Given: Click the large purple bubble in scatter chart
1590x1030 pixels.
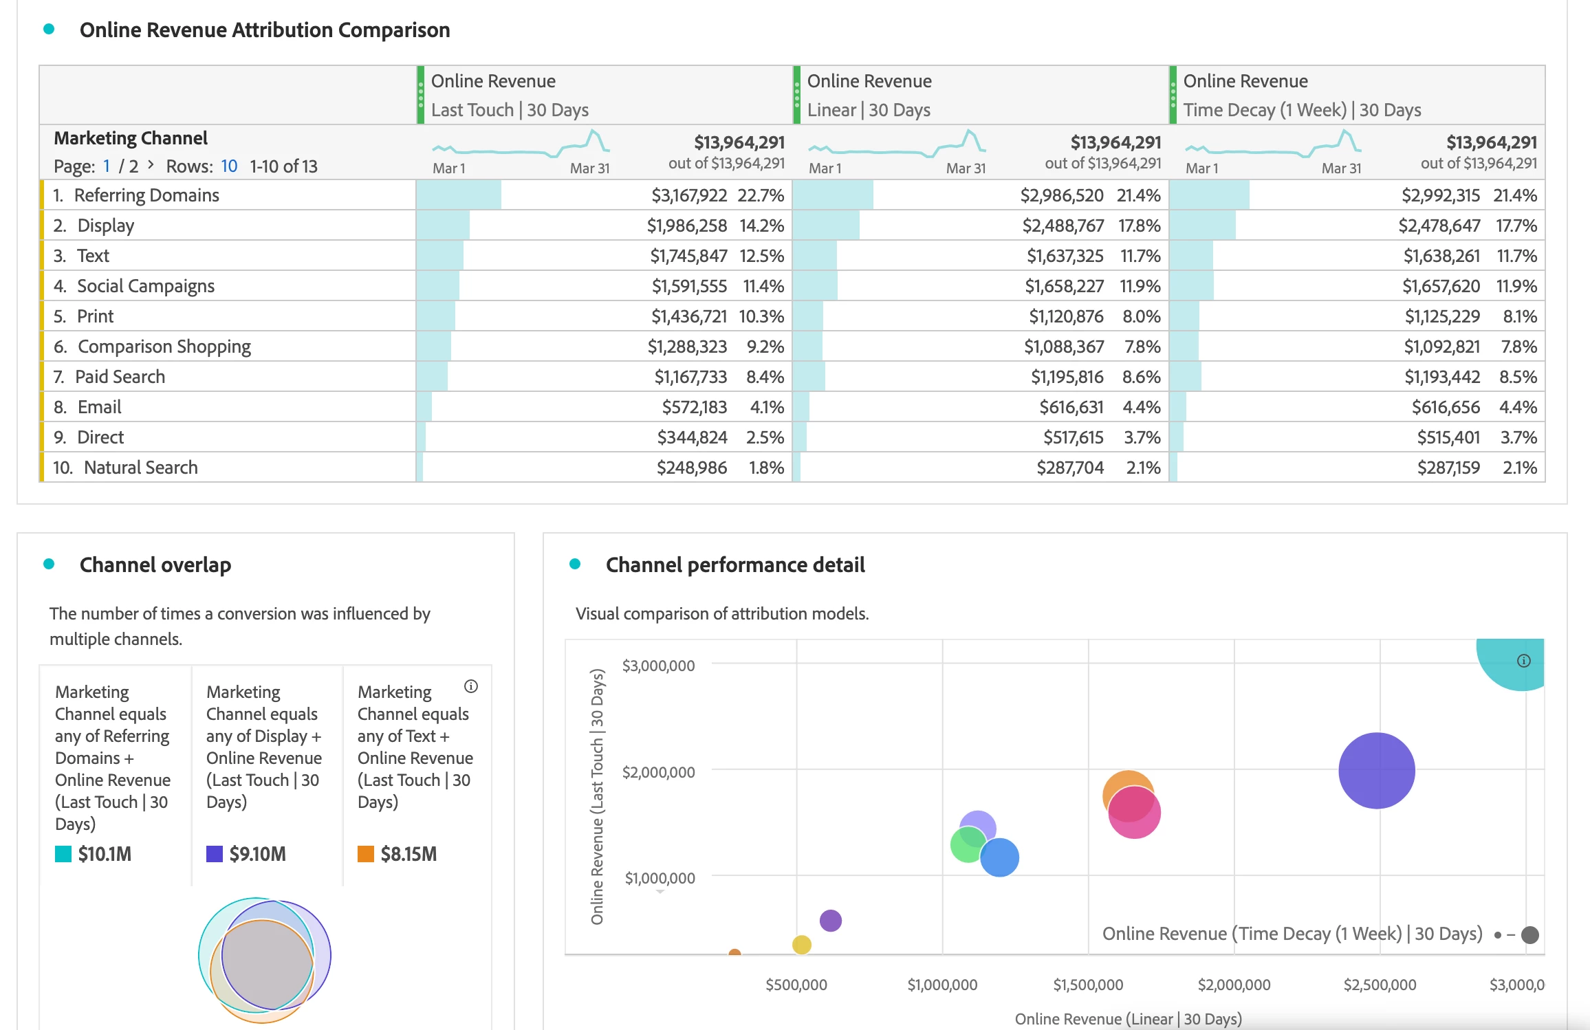Looking at the screenshot, I should tap(1376, 771).
